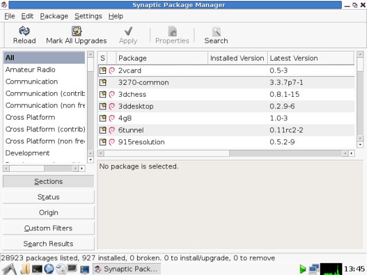The width and height of the screenshot is (367, 275).
Task: Click package list horizontal scroll right arrow
Action: 352,154
